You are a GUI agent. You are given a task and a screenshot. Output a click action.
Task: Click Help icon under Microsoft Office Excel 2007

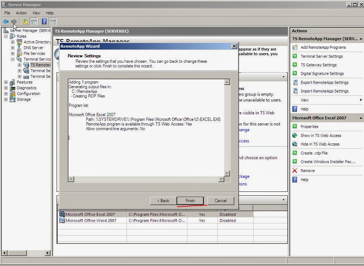coord(295,180)
